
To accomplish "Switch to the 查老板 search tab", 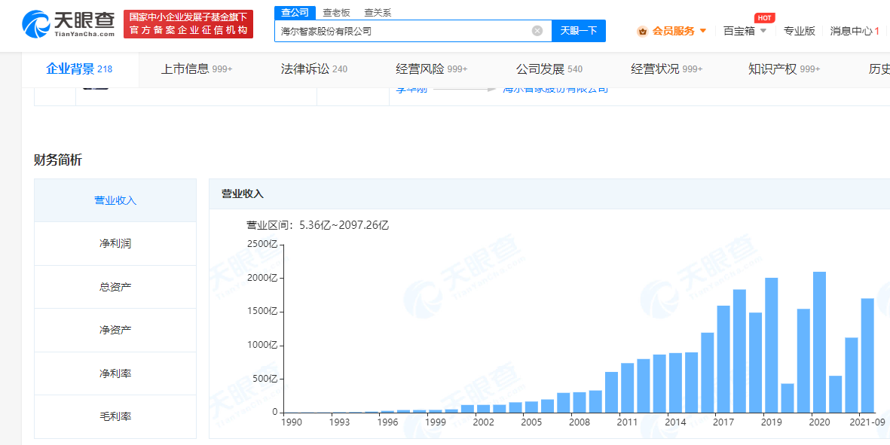I will [x=336, y=13].
